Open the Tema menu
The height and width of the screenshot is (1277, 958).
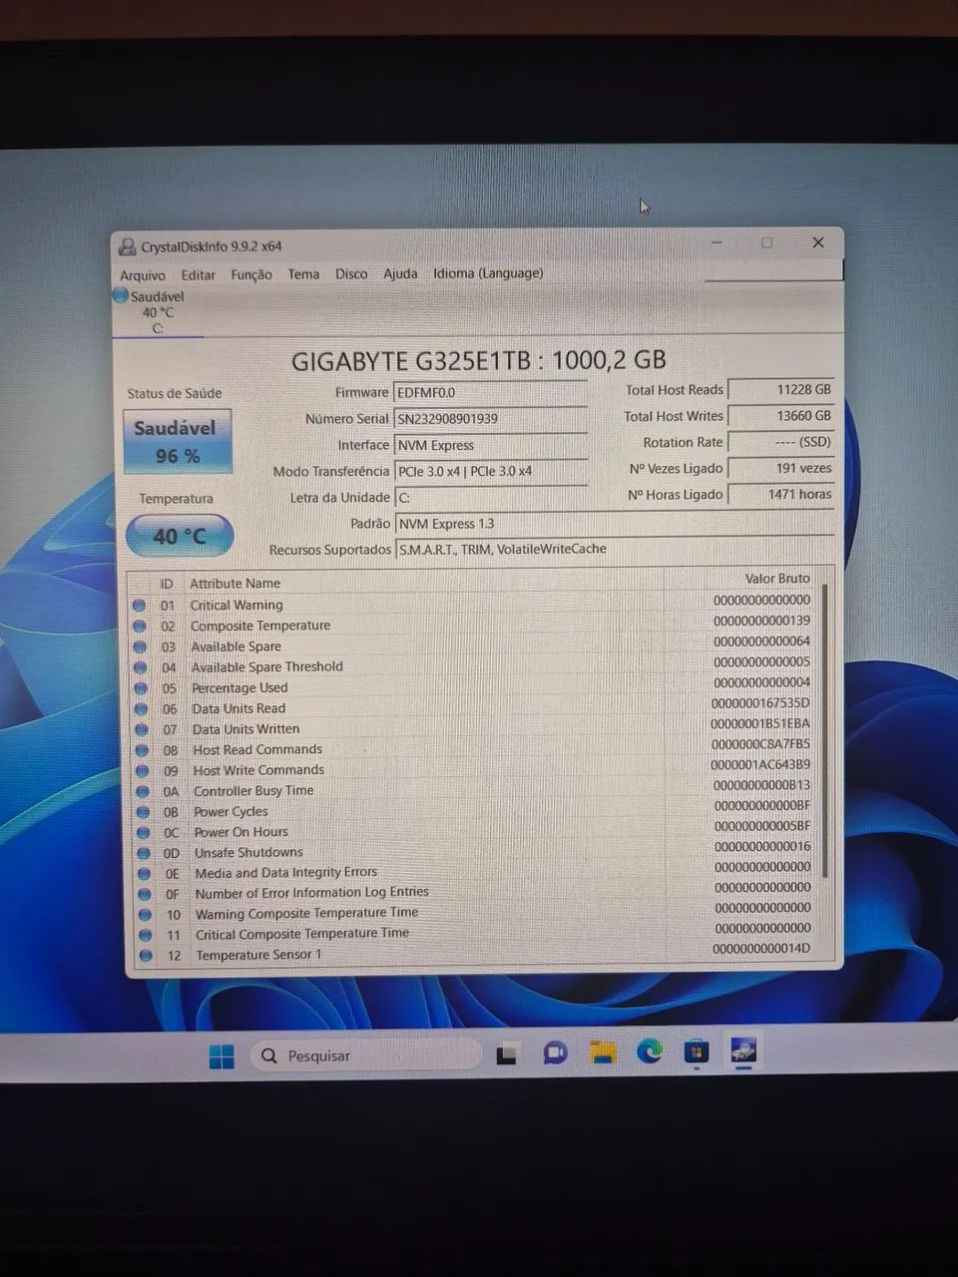point(303,273)
